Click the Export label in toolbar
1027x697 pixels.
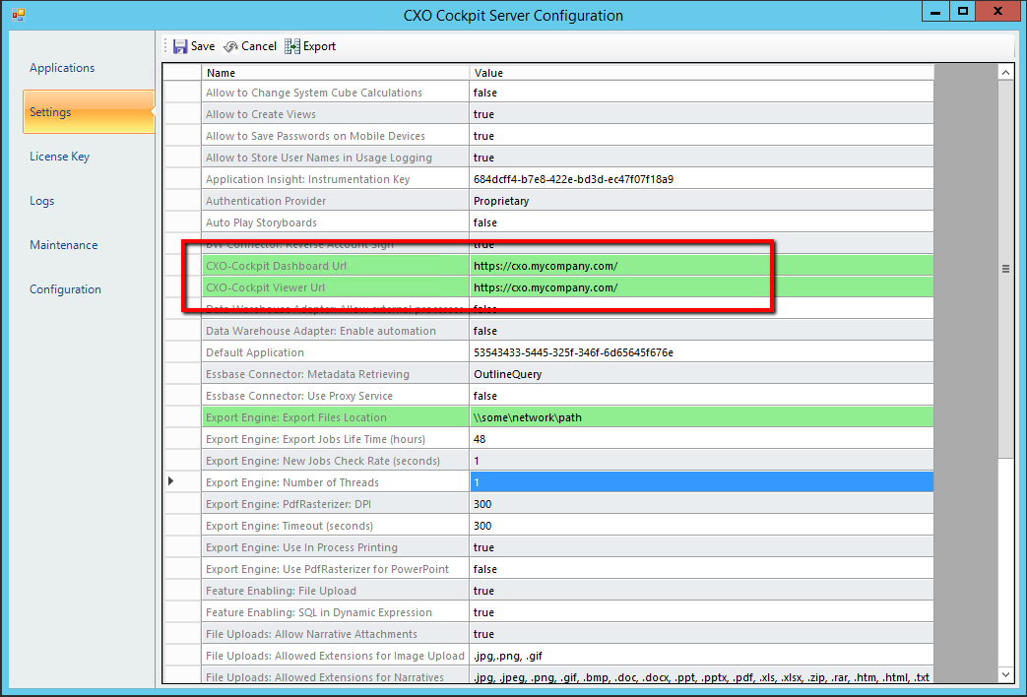tap(320, 46)
